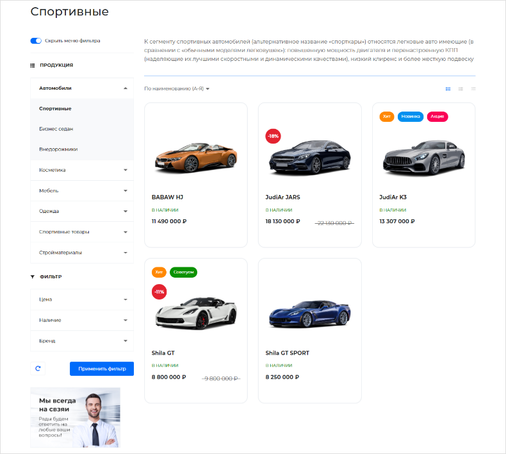Select Бизнес седан subcategory
Screen dimensions: 506x454
click(x=56, y=129)
